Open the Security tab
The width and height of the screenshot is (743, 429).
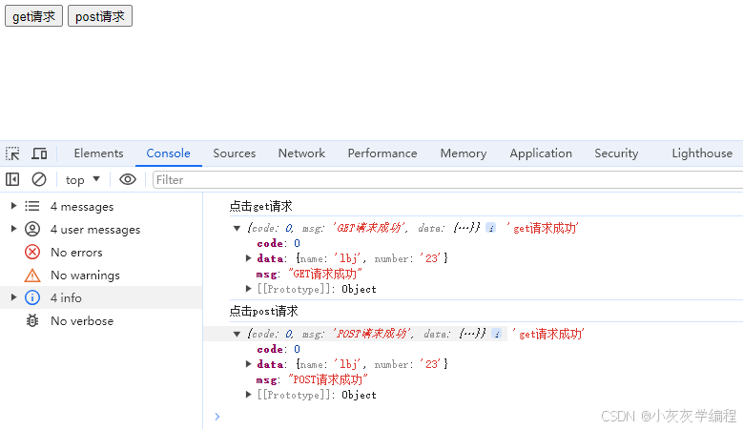(x=616, y=153)
